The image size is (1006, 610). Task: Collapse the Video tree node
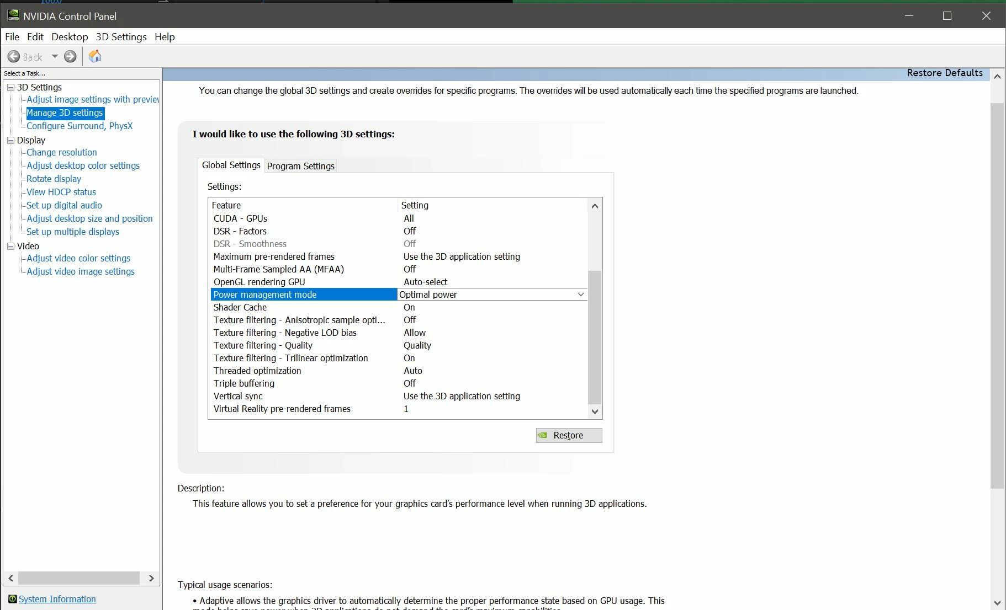(10, 246)
